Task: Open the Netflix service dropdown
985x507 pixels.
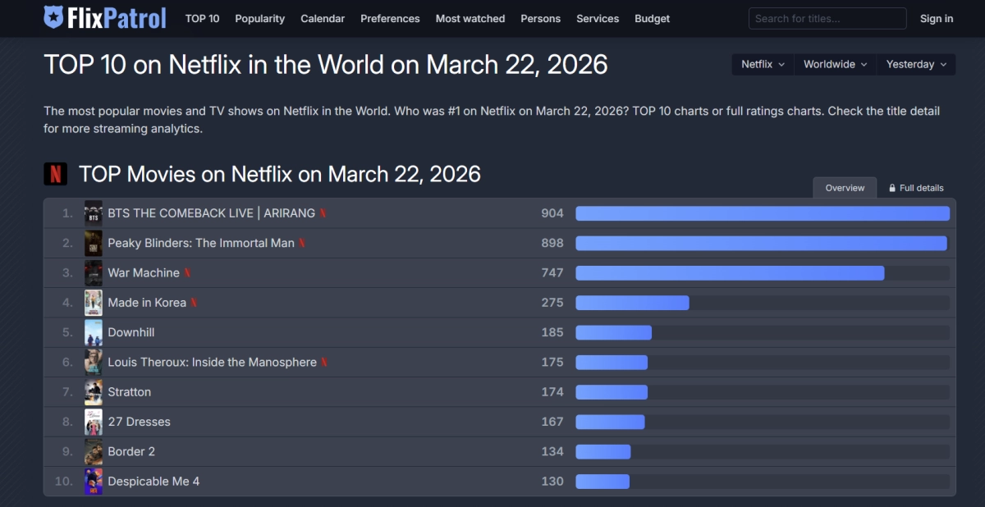Action: click(x=762, y=64)
